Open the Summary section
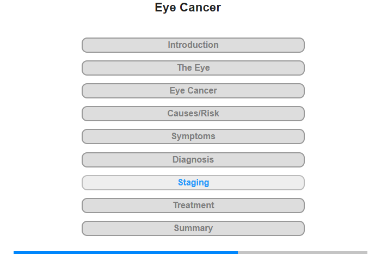The width and height of the screenshot is (381, 261). click(193, 228)
